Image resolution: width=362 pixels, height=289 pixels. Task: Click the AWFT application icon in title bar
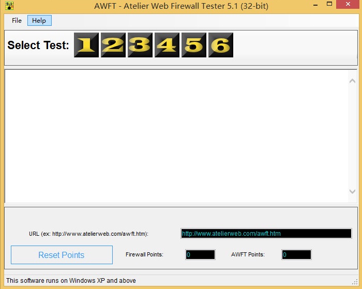[9, 6]
